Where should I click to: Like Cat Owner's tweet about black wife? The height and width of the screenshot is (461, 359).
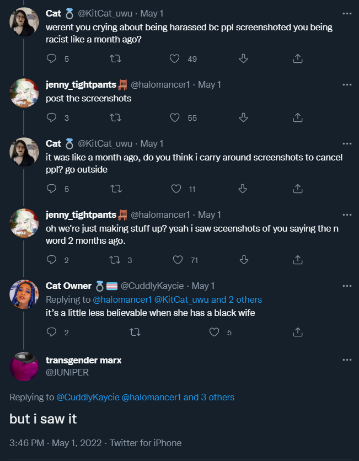[x=215, y=332]
